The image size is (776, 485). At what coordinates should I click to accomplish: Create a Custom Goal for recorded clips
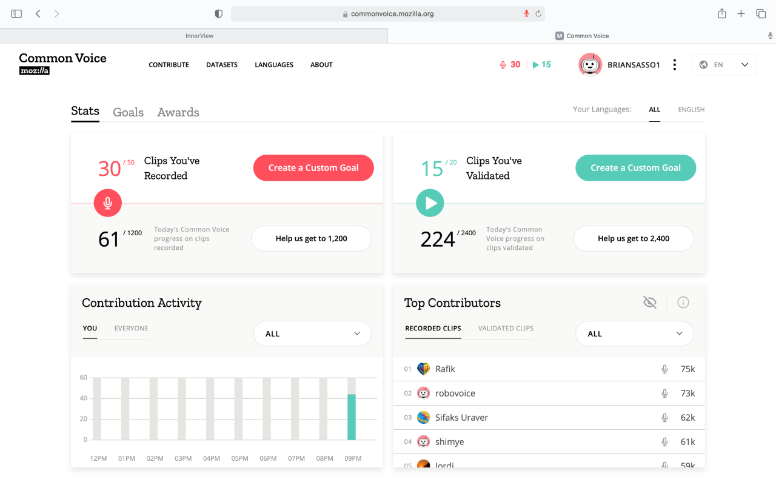click(x=313, y=168)
